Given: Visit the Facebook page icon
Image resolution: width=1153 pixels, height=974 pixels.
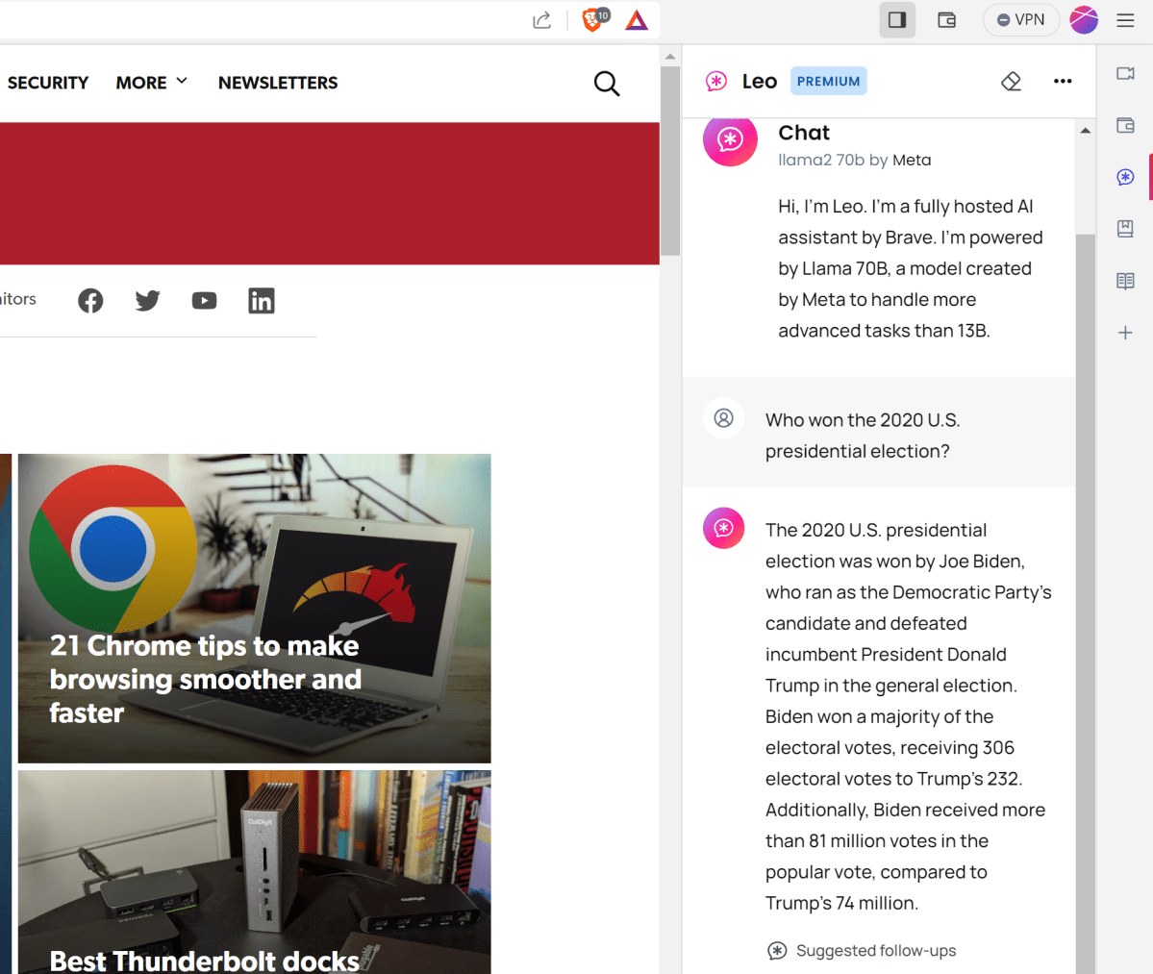Looking at the screenshot, I should point(90,301).
